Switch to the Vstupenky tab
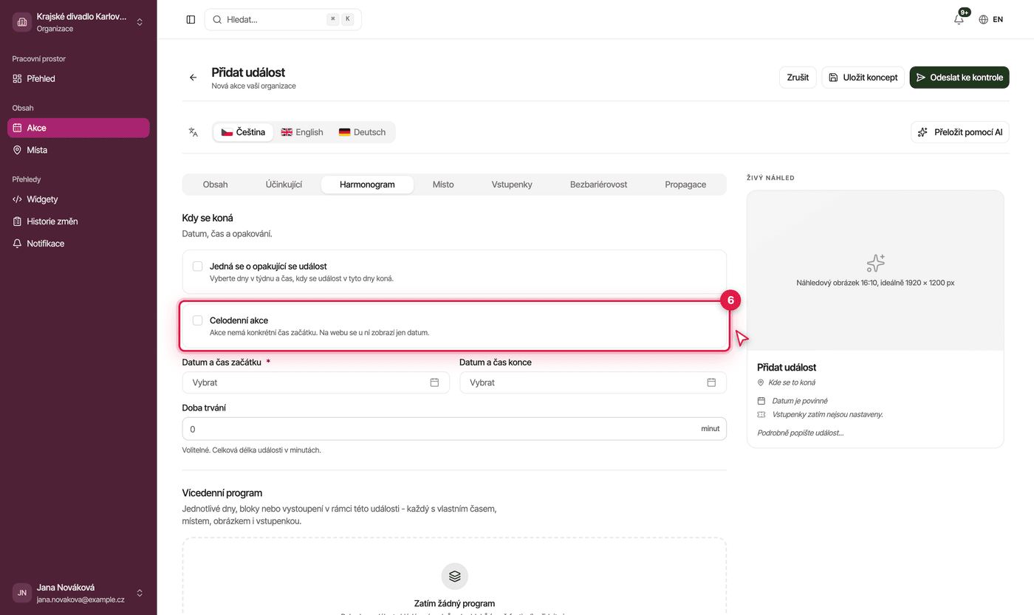The height and width of the screenshot is (615, 1034). (x=512, y=185)
